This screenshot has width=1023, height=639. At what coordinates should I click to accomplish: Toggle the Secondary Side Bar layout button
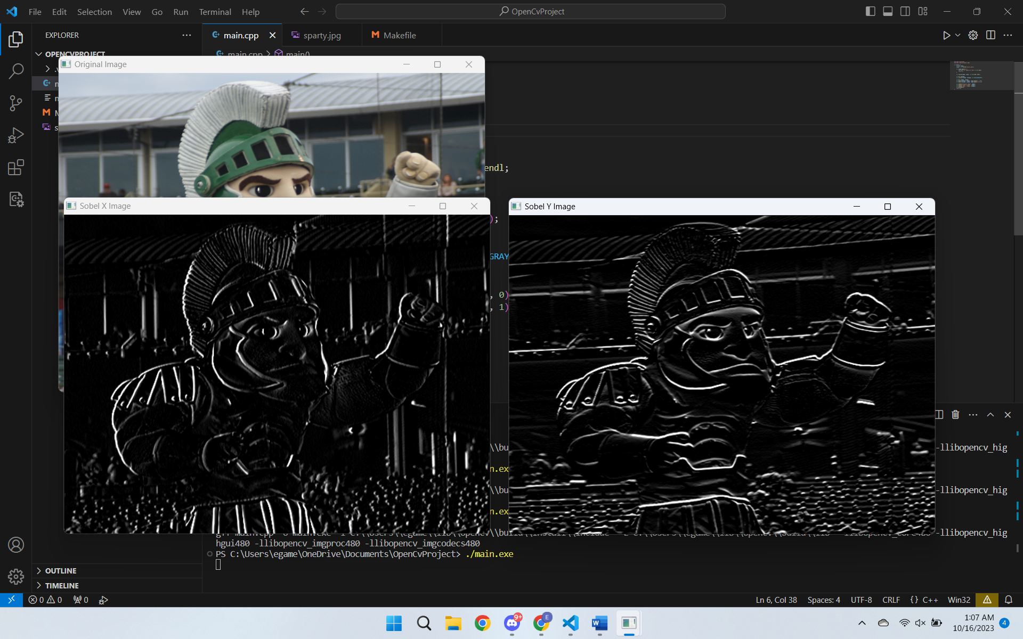pos(905,11)
